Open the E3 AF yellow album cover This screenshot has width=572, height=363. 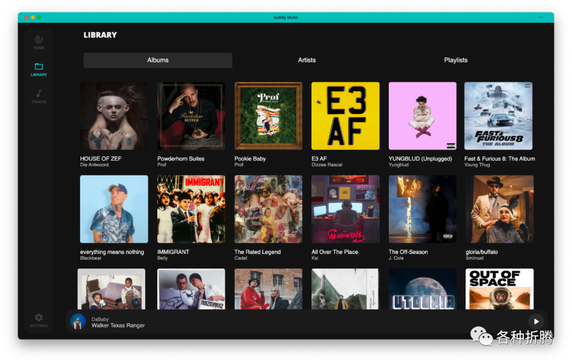(x=345, y=116)
